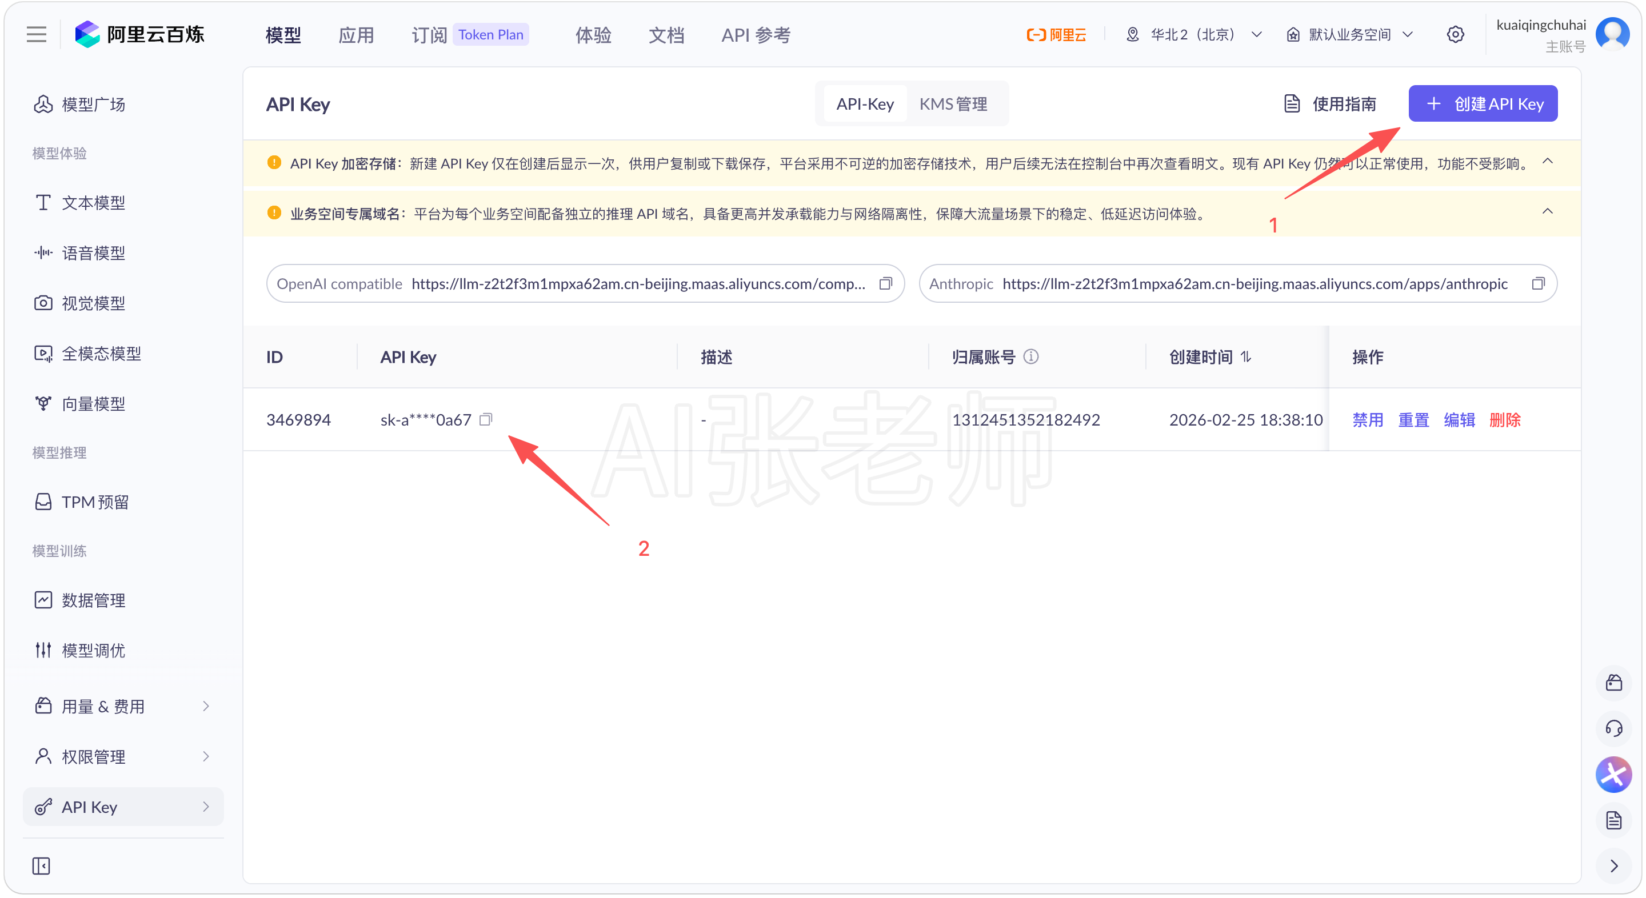Image resolution: width=1646 pixels, height=898 pixels.
Task: Click the Anthropic URL field
Action: 1238,283
